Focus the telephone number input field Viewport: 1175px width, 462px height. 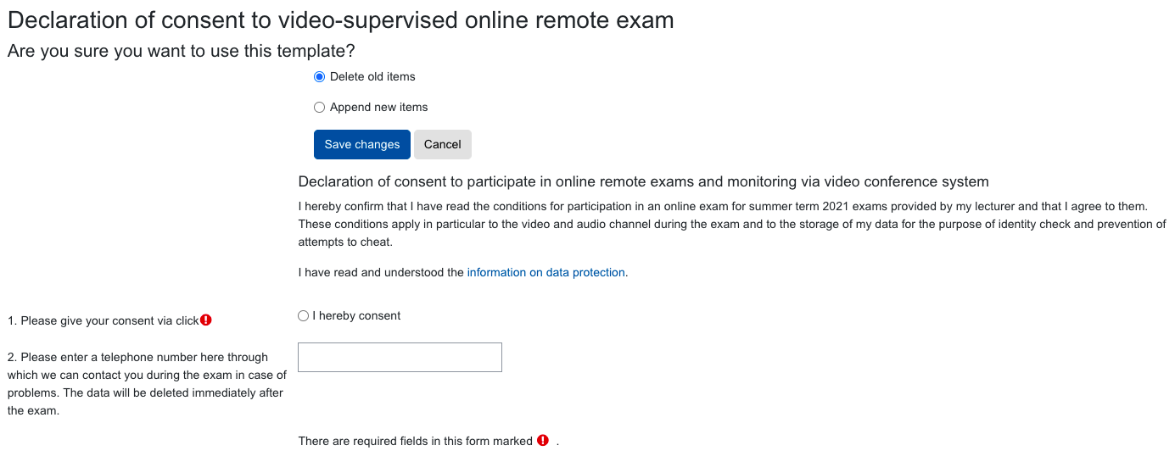(400, 358)
